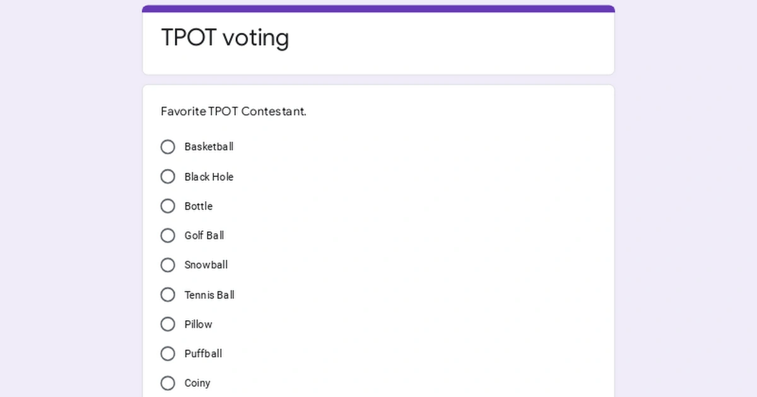757x397 pixels.
Task: Click the Tennis Ball label text
Action: coord(209,294)
